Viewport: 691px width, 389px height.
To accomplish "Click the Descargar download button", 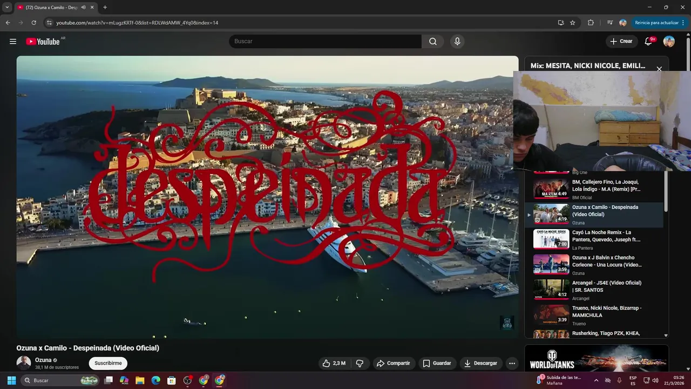I will (x=480, y=363).
